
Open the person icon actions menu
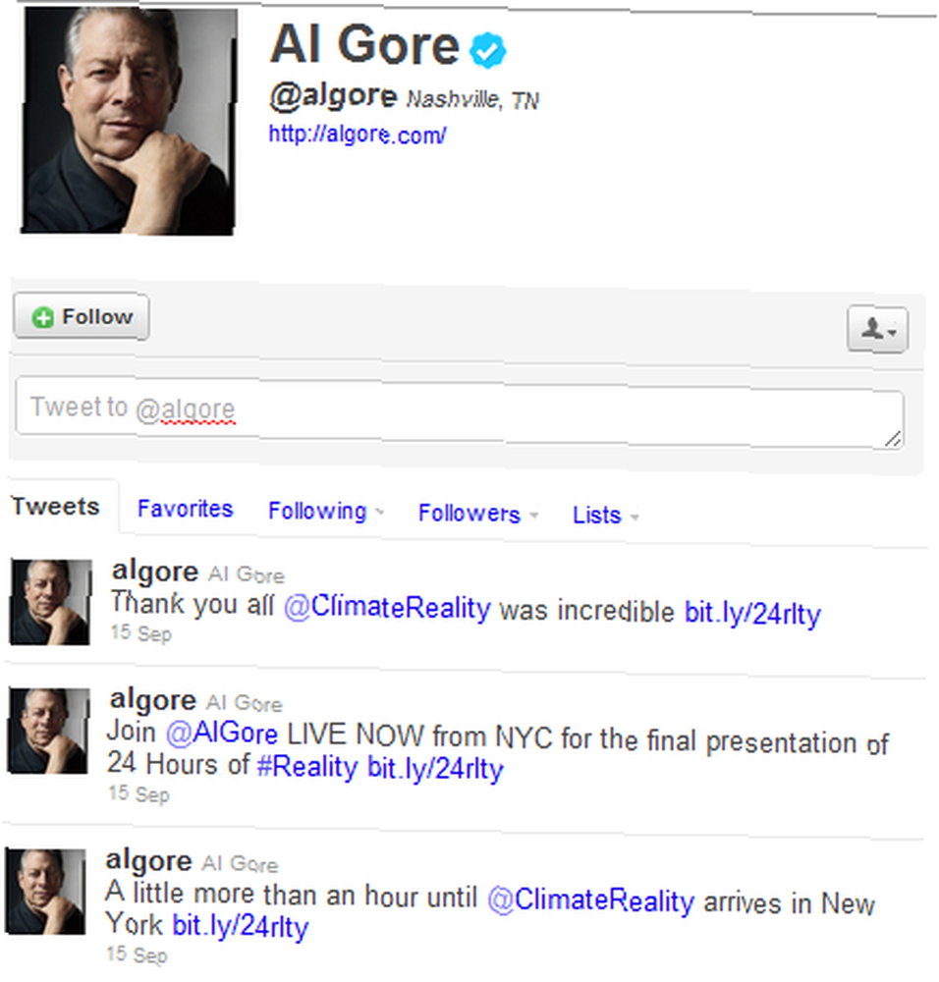877,329
